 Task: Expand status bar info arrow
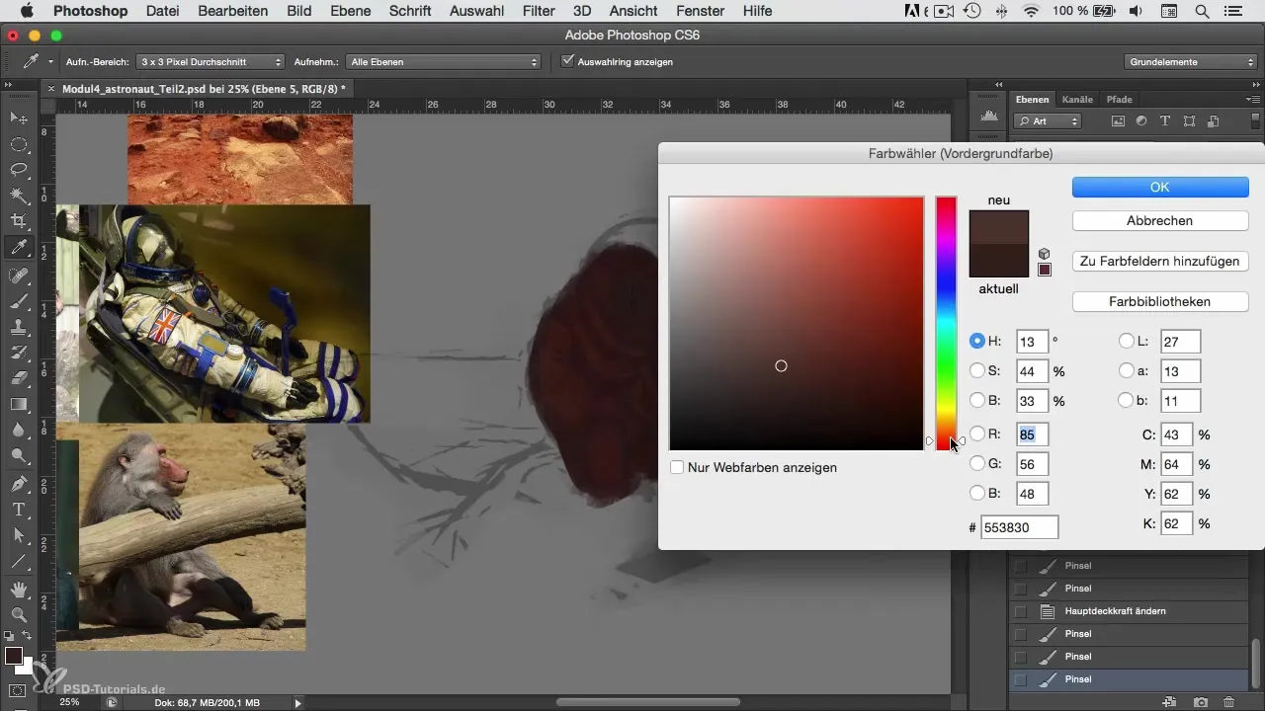(297, 702)
